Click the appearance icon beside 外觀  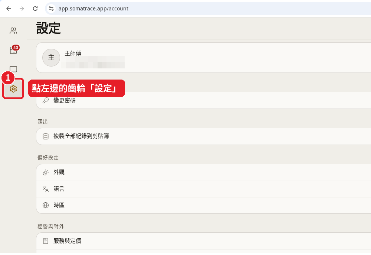(45, 172)
